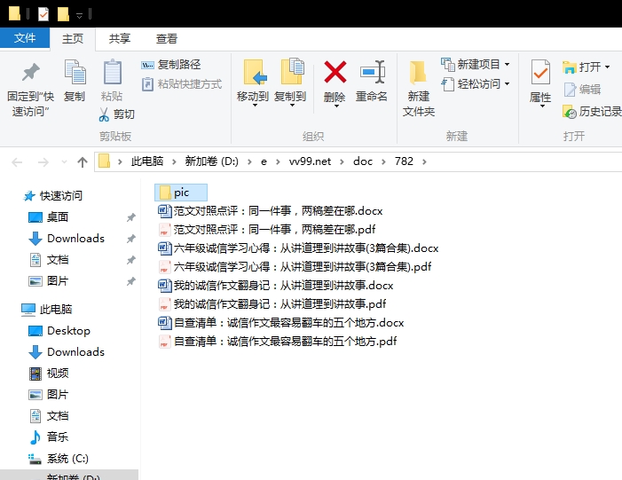Expand the chevron after doc breadcrumb

(383, 161)
